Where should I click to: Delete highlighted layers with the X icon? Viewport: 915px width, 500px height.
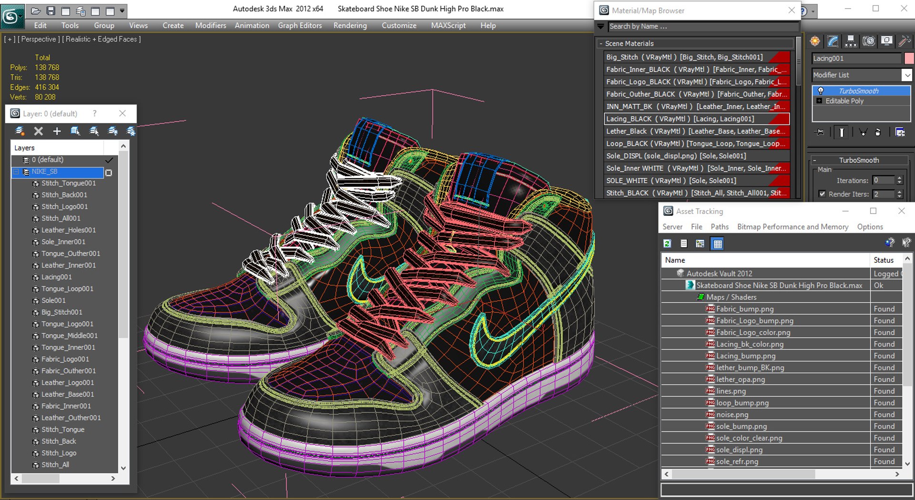[39, 131]
